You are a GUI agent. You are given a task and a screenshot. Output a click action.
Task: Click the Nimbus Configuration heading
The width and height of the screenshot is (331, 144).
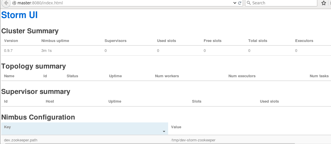[38, 117]
